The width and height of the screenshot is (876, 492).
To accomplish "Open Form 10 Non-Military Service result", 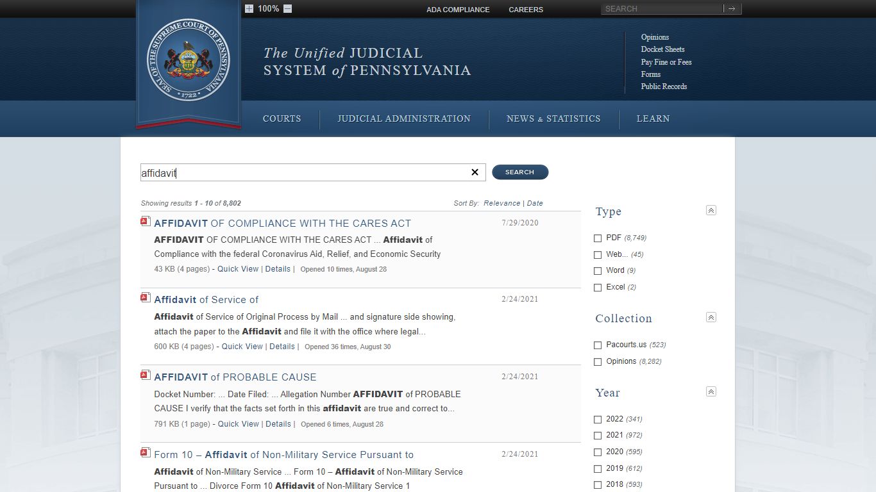I will pyautogui.click(x=284, y=455).
